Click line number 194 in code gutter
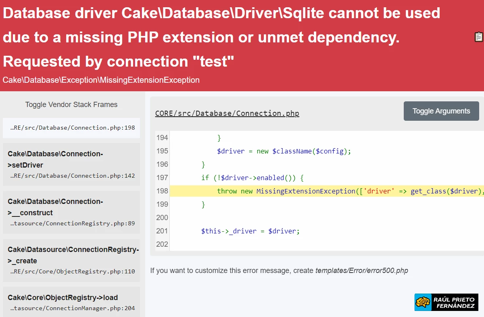 click(x=162, y=138)
